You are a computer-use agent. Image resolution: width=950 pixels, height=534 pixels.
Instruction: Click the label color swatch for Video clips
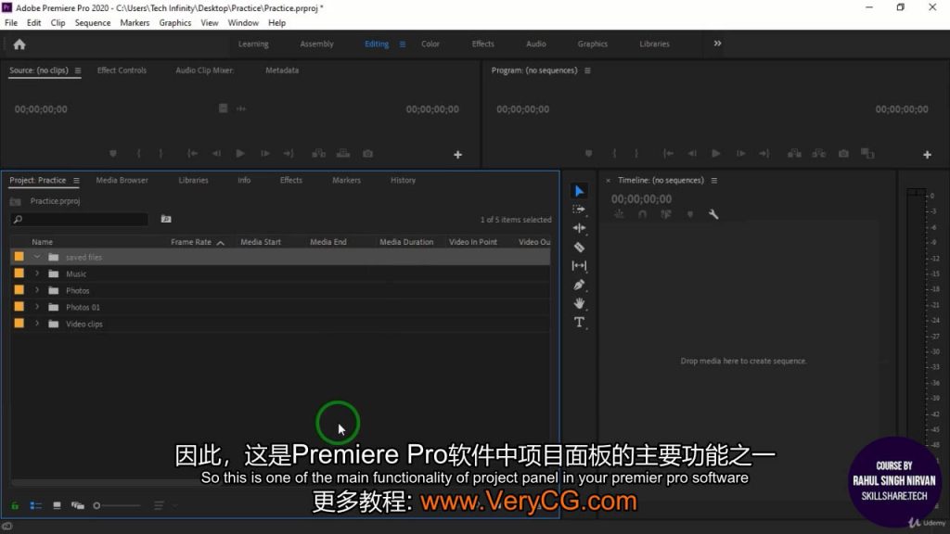pos(19,324)
